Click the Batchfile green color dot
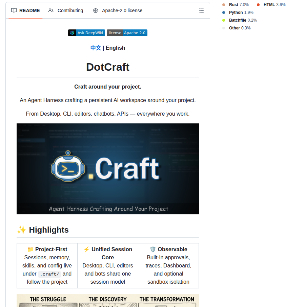The width and height of the screenshot is (305, 307). tap(224, 20)
